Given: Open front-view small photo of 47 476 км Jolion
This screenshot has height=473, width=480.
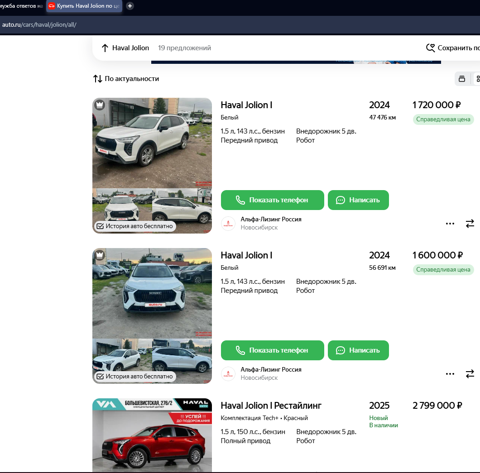Looking at the screenshot, I should (122, 205).
